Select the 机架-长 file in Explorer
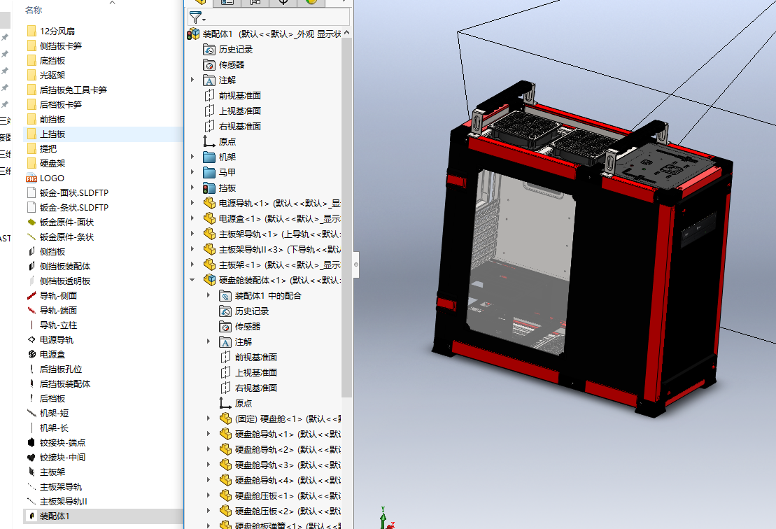 [54, 428]
